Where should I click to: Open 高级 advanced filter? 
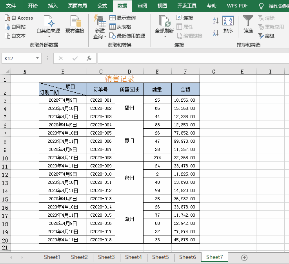coord(266,36)
